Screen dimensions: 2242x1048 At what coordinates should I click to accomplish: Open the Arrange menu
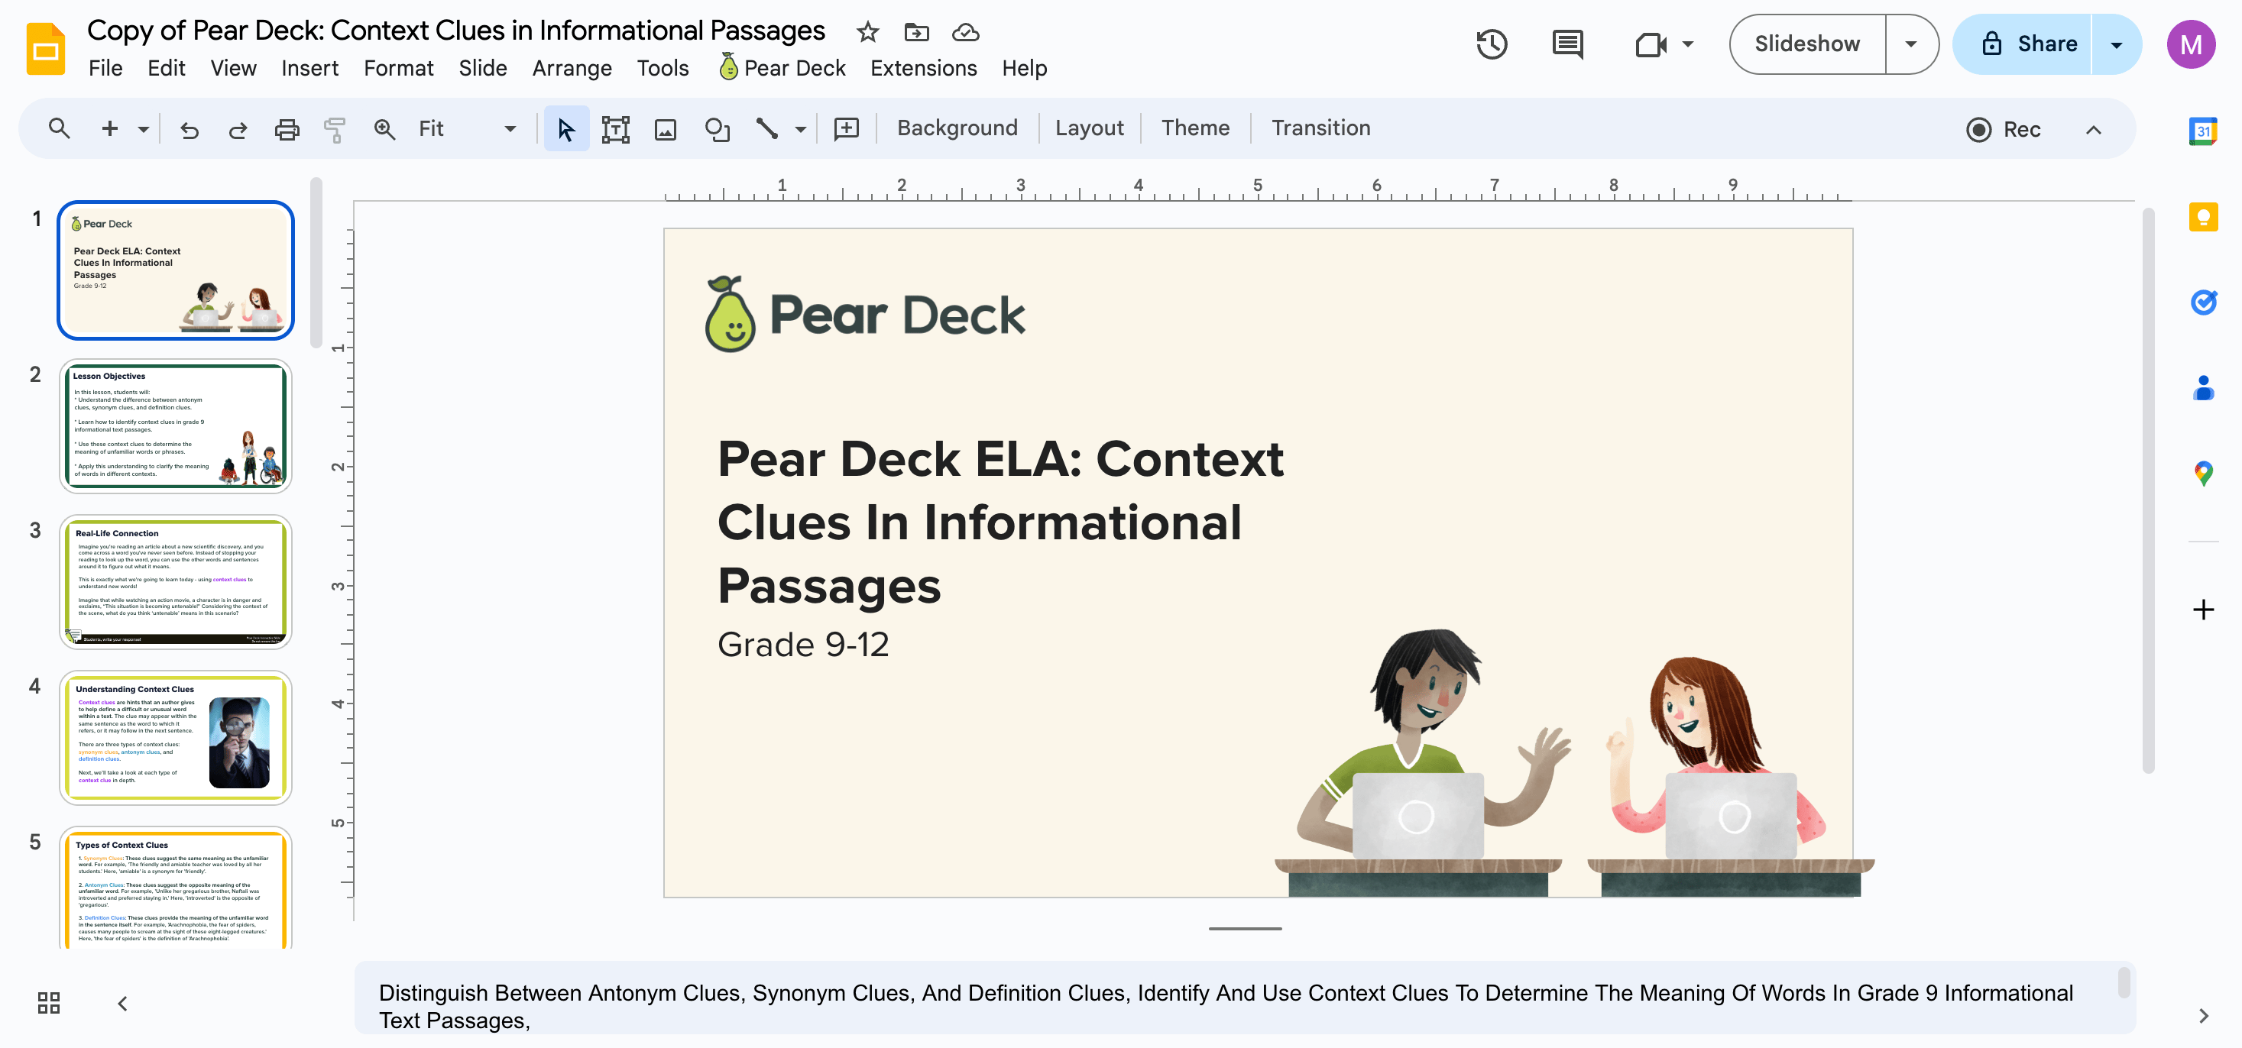[x=572, y=68]
